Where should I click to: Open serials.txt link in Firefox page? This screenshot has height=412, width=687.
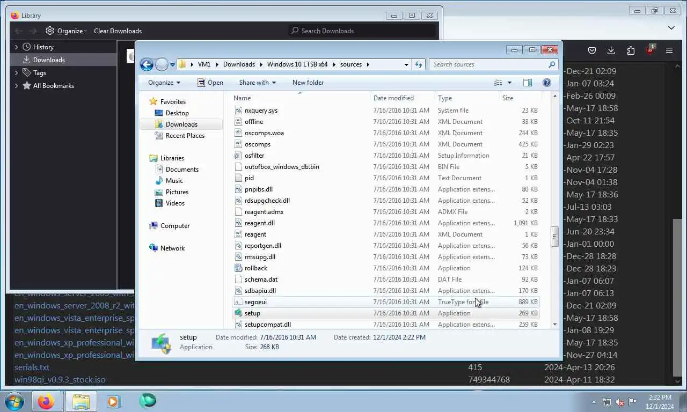pos(32,367)
